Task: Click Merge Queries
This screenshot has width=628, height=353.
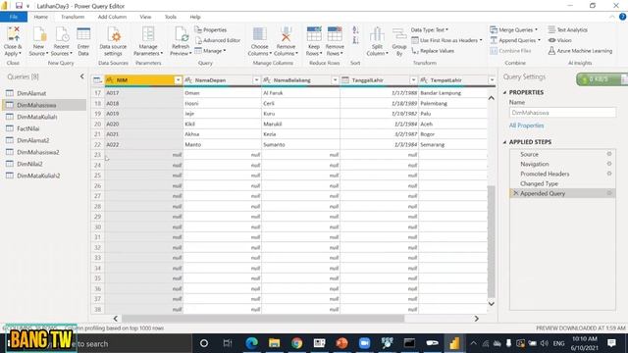Action: pos(513,30)
